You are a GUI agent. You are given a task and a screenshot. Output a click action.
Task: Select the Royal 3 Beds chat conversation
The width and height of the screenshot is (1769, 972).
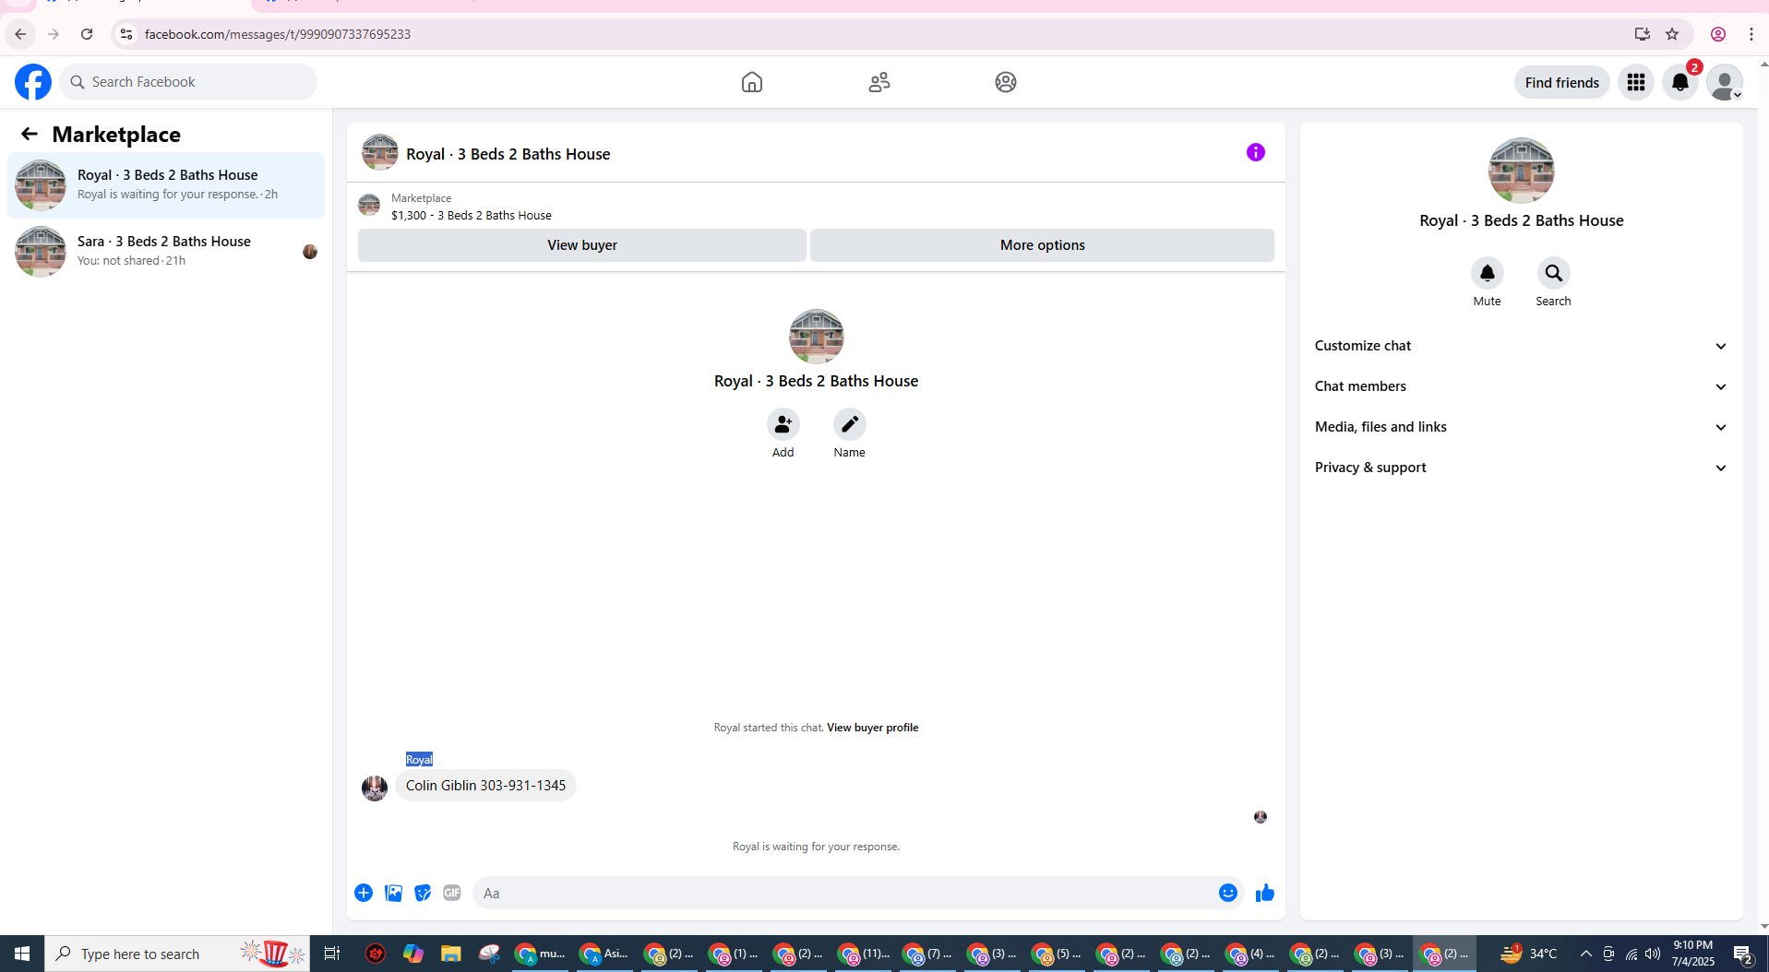pos(166,184)
